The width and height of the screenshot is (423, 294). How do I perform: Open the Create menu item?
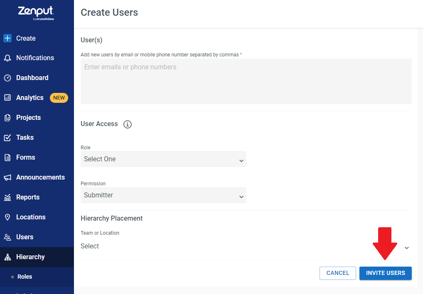coord(26,38)
